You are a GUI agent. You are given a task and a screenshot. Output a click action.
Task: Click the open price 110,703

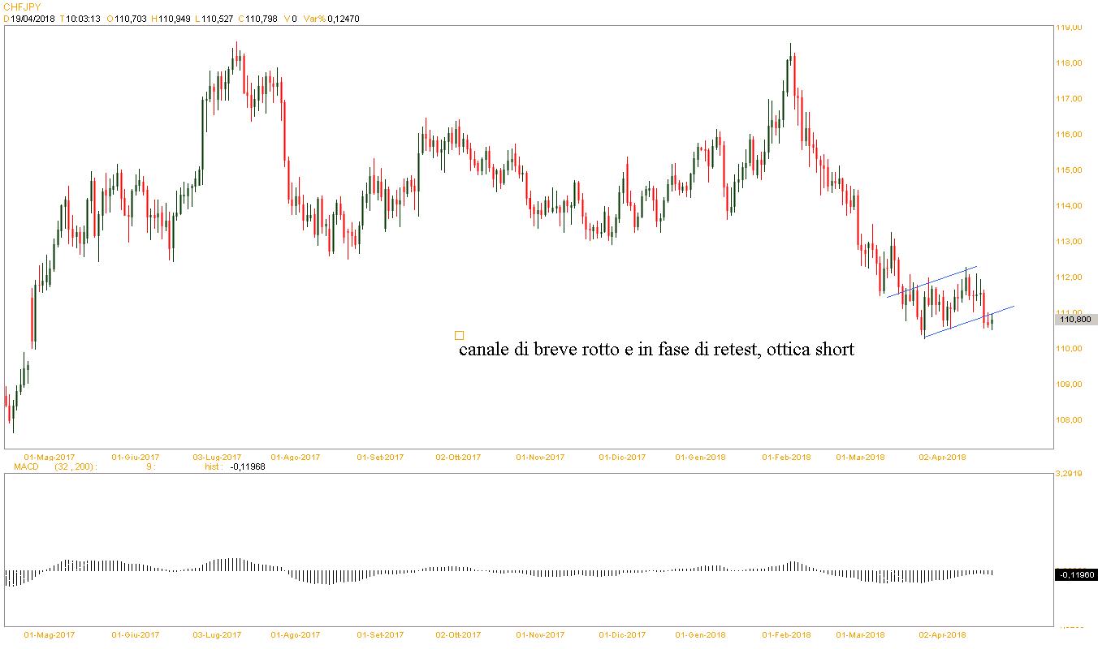131,19
